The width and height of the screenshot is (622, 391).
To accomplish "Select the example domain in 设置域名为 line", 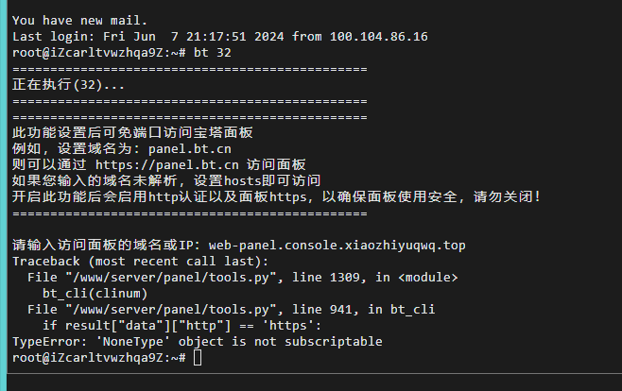I will (x=190, y=149).
